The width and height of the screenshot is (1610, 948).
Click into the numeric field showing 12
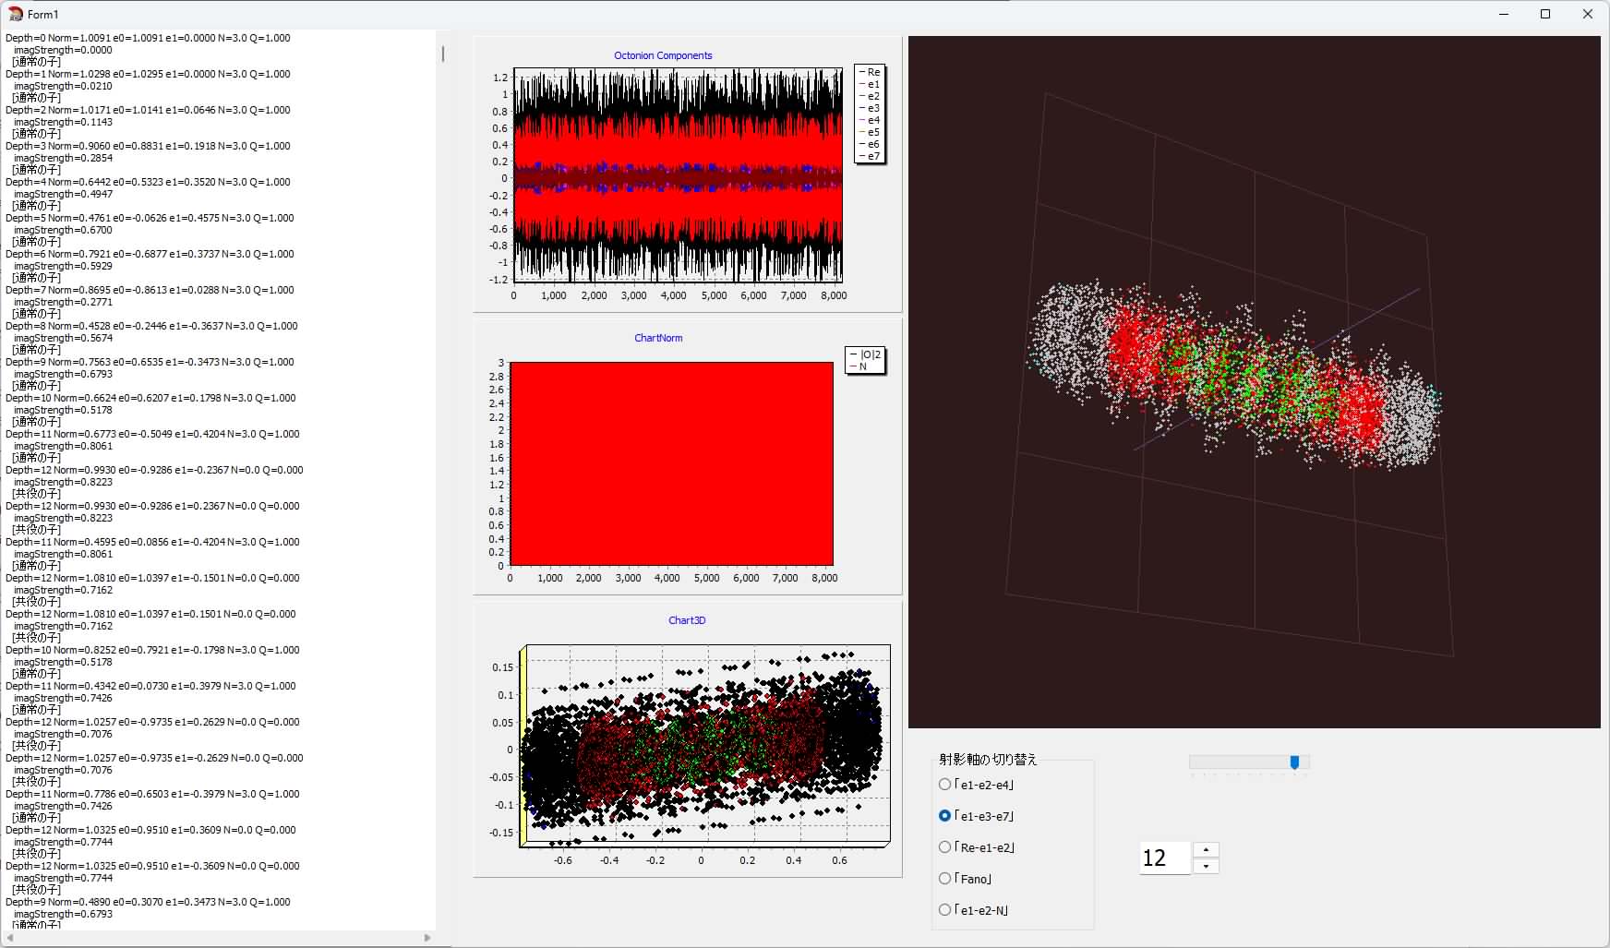coord(1166,858)
